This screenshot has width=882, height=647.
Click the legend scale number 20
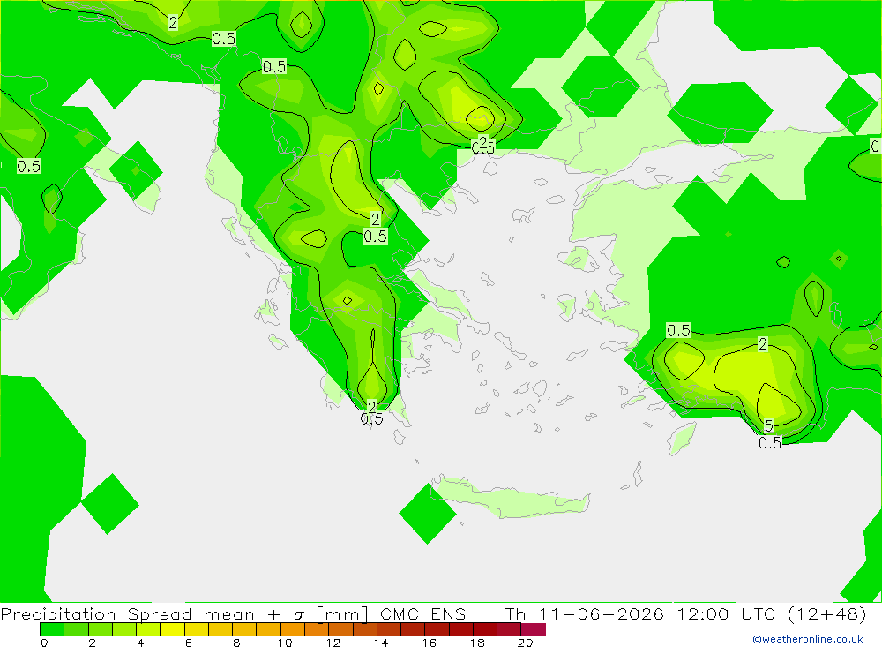pyautogui.click(x=526, y=643)
